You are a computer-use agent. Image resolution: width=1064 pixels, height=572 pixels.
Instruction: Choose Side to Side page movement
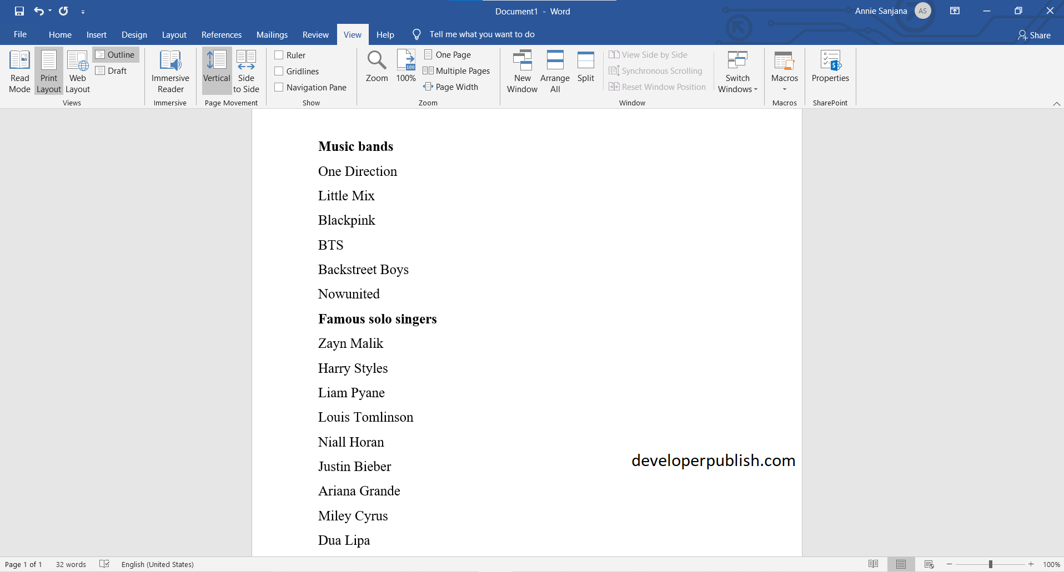[245, 70]
